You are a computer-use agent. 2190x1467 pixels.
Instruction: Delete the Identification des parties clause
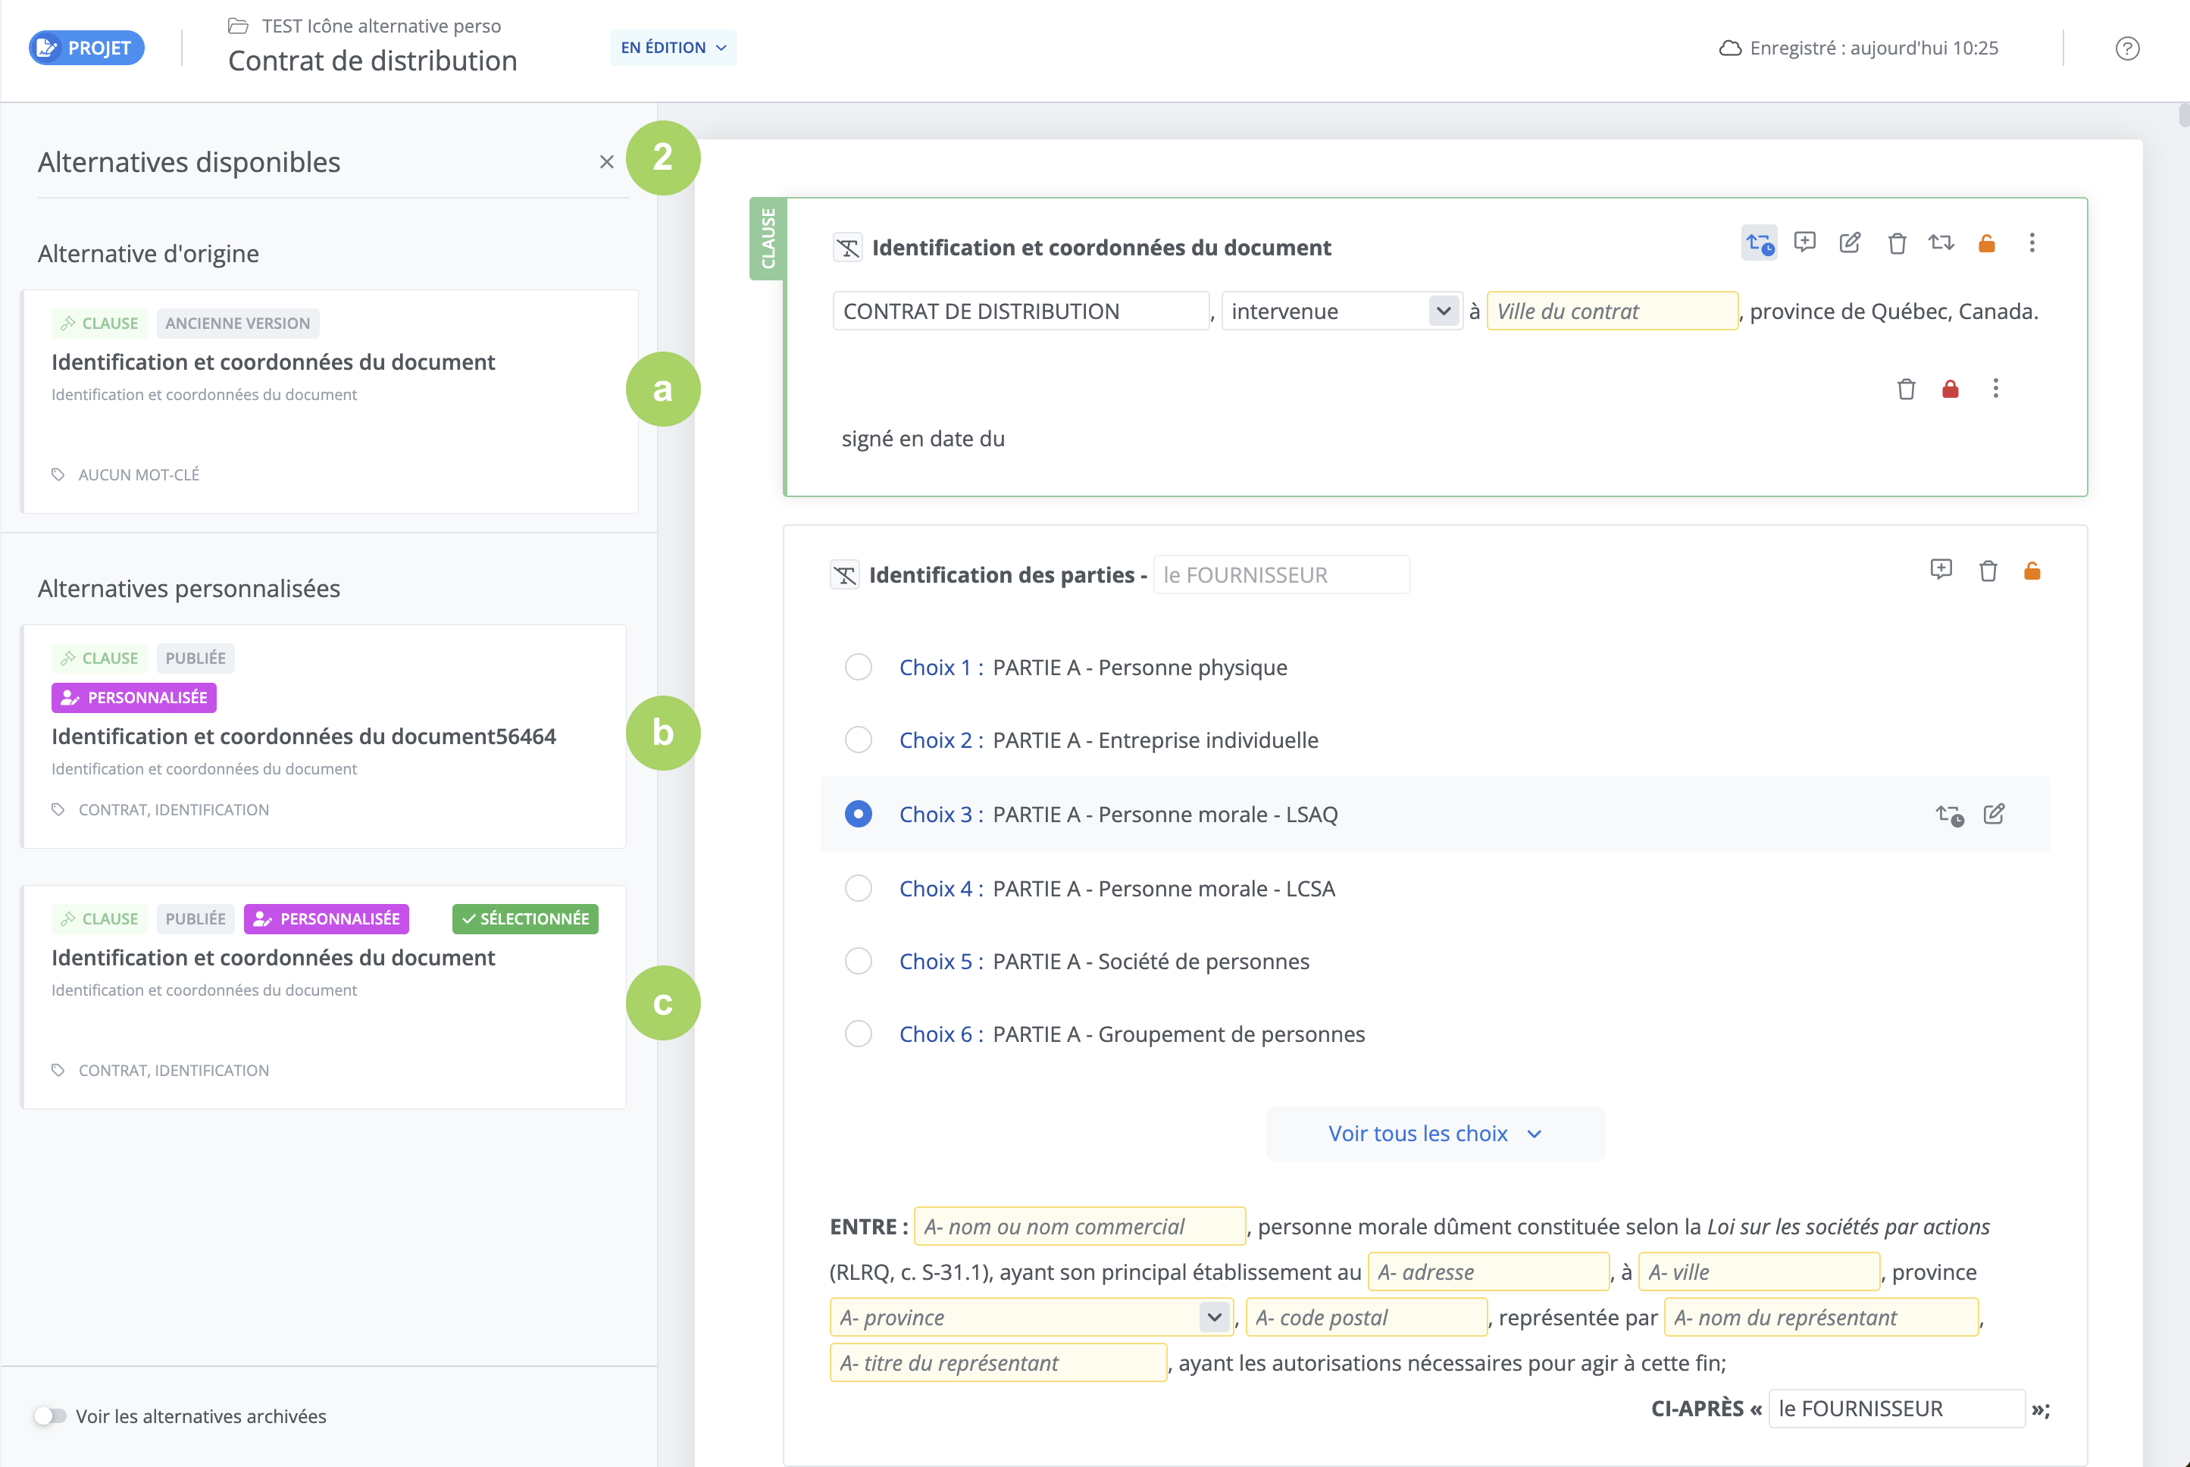click(x=1988, y=571)
